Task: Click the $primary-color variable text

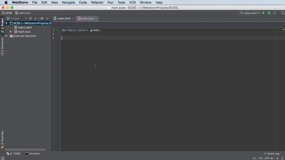Action: point(74,30)
